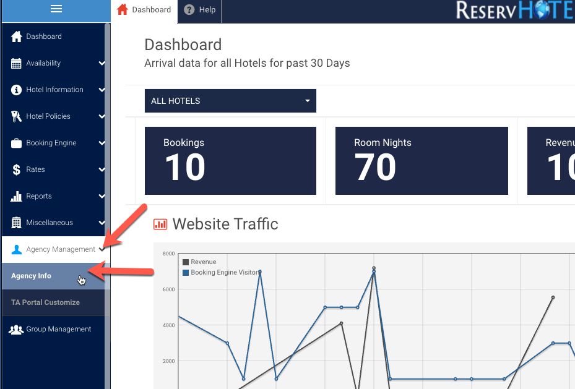Expand the Reports chevron
Viewport: 575px width, 389px height.
click(102, 196)
